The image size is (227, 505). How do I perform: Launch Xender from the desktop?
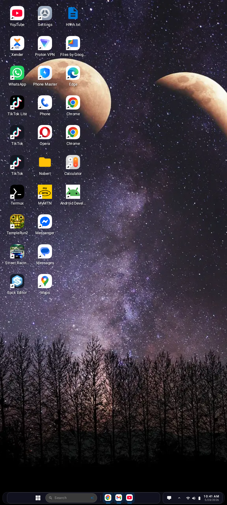coord(17,43)
